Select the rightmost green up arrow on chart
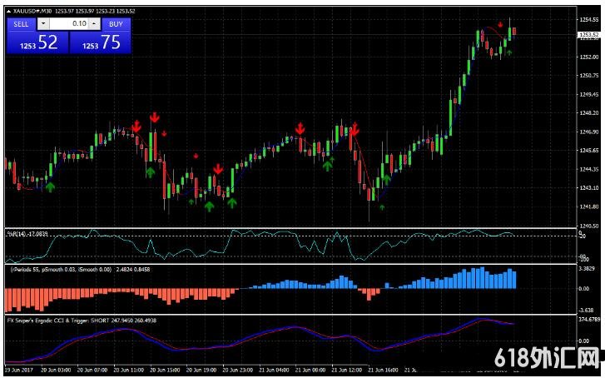Viewport: 605px width, 378px height. 509,52
